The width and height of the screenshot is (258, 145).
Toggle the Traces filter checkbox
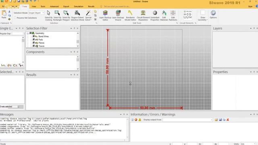[33, 46]
